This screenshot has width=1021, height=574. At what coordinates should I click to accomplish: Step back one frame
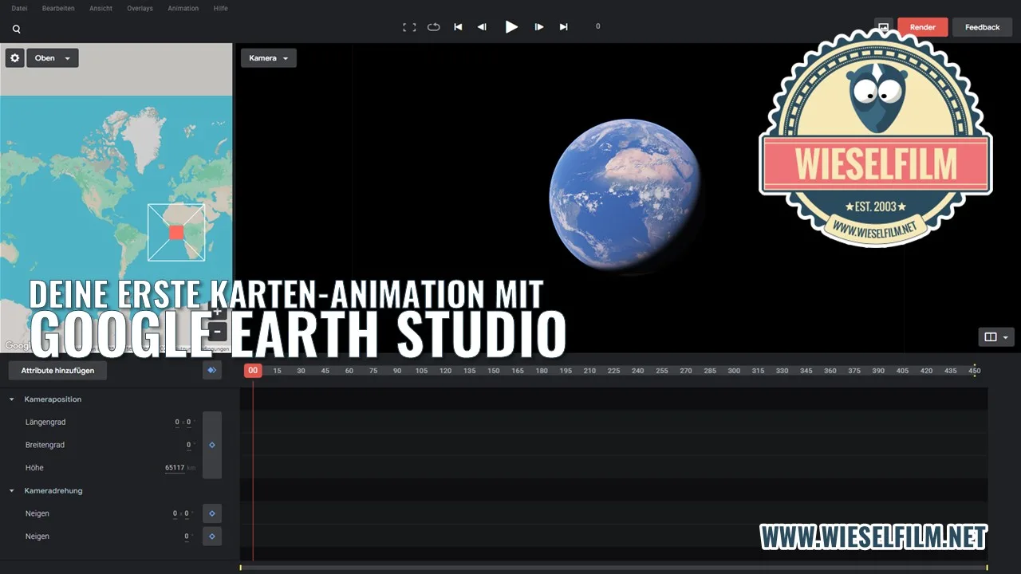(x=482, y=27)
